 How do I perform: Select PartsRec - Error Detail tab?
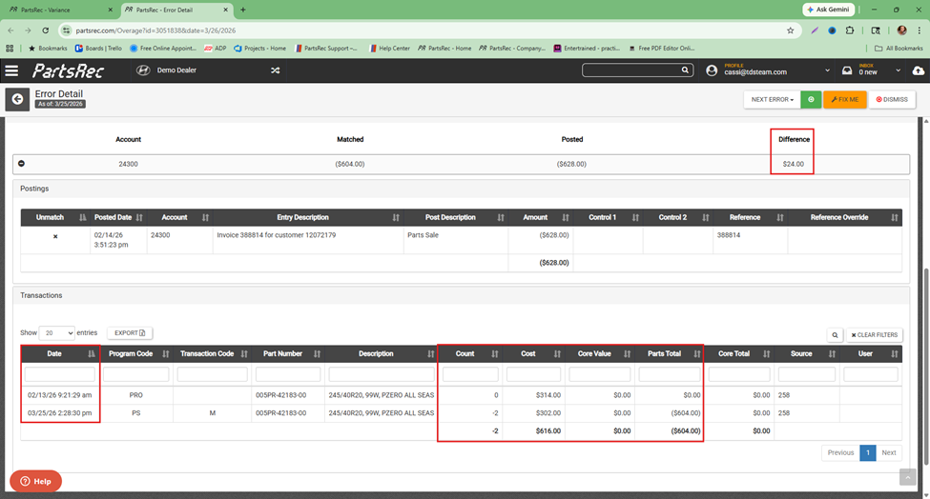coord(176,10)
